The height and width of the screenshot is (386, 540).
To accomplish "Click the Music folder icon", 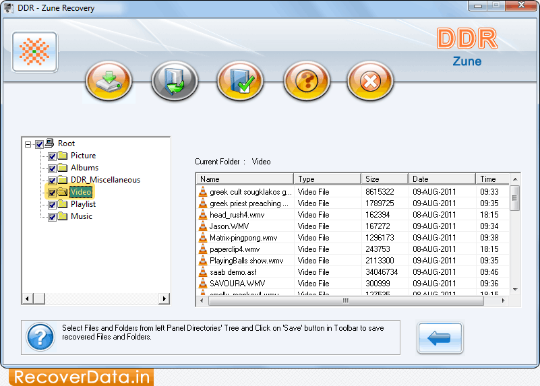I will pos(62,216).
